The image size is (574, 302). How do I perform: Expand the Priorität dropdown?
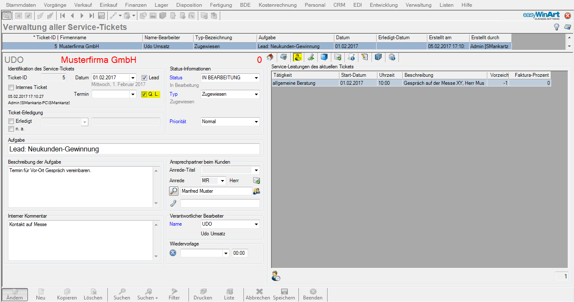pyautogui.click(x=256, y=121)
